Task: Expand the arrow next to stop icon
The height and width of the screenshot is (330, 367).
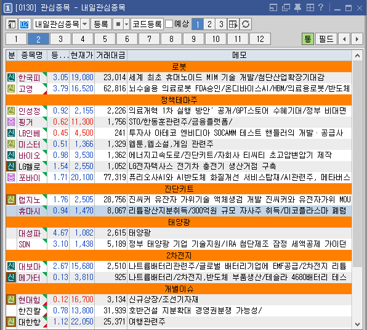Action: click(126, 24)
